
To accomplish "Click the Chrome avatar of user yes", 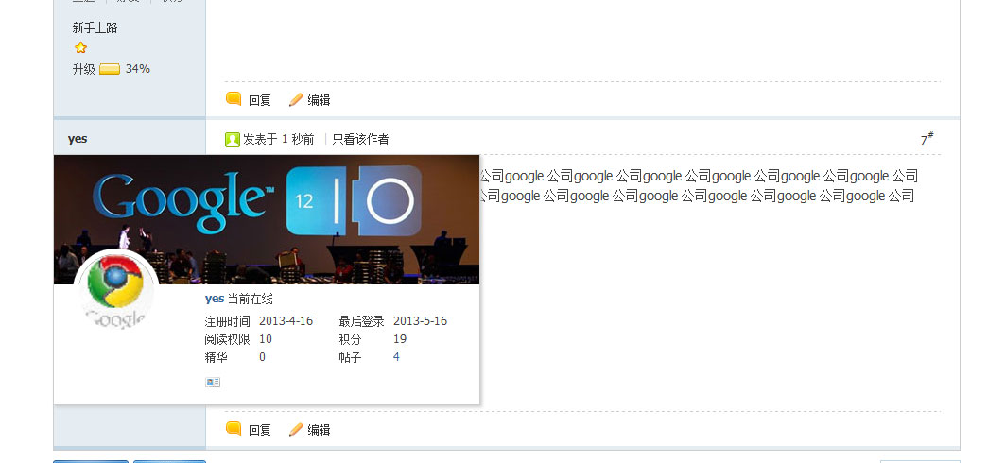I will pyautogui.click(x=115, y=289).
